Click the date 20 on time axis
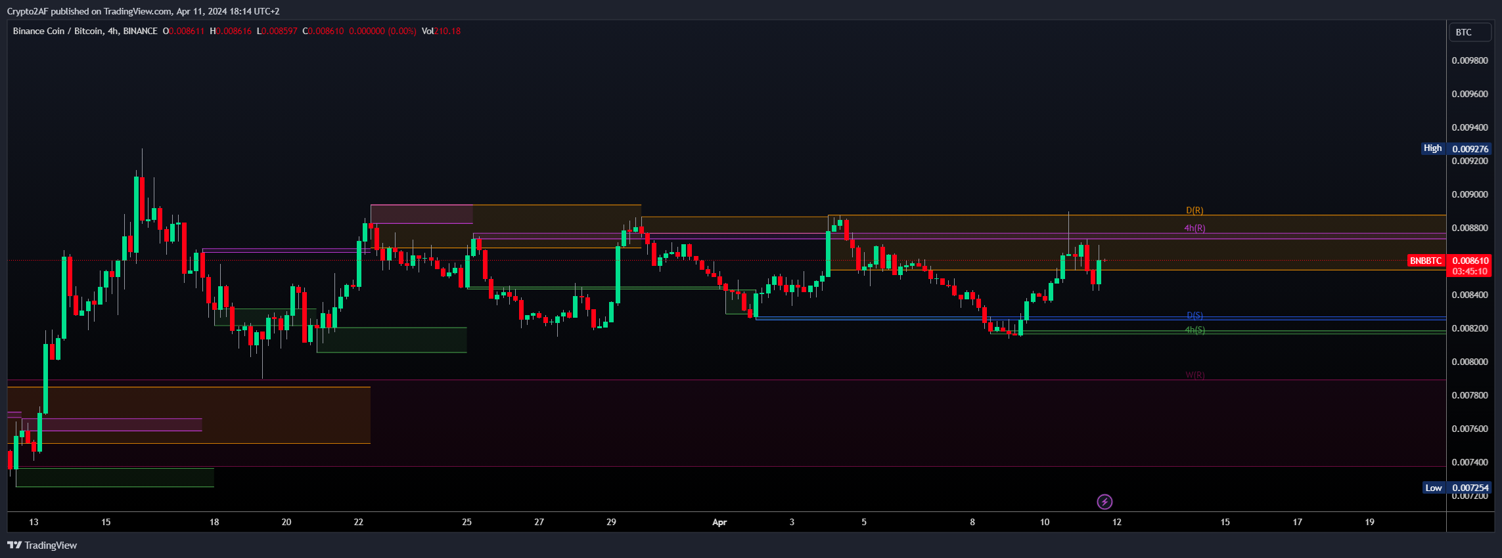The width and height of the screenshot is (1502, 558). (x=286, y=523)
